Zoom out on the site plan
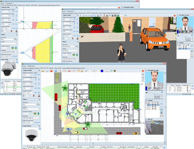This screenshot has height=149, width=194. [143, 77]
